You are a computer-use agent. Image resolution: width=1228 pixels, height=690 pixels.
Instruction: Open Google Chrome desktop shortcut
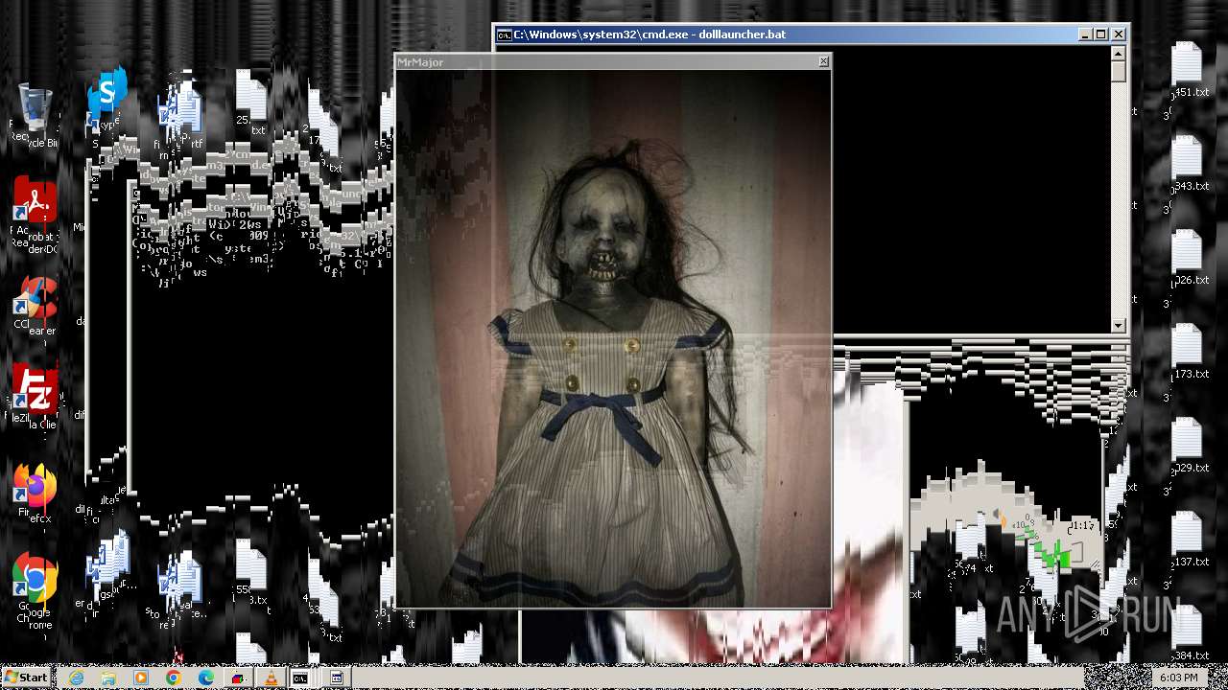(35, 591)
